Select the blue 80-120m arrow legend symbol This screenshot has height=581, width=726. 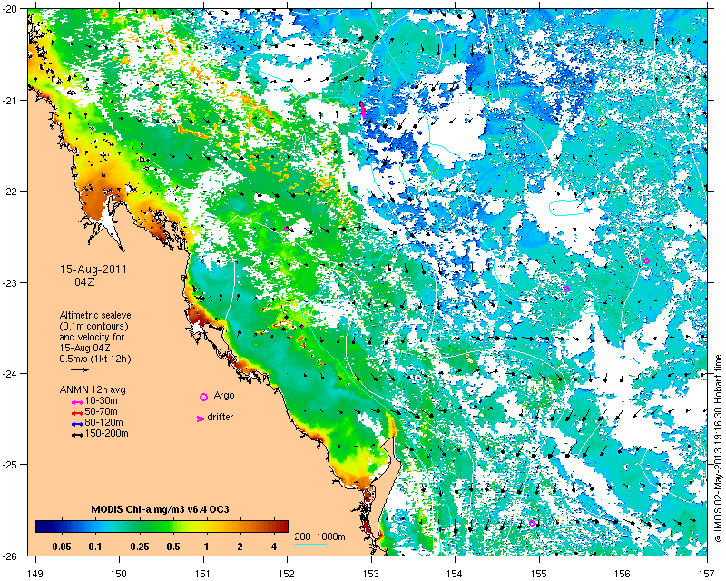tap(77, 424)
